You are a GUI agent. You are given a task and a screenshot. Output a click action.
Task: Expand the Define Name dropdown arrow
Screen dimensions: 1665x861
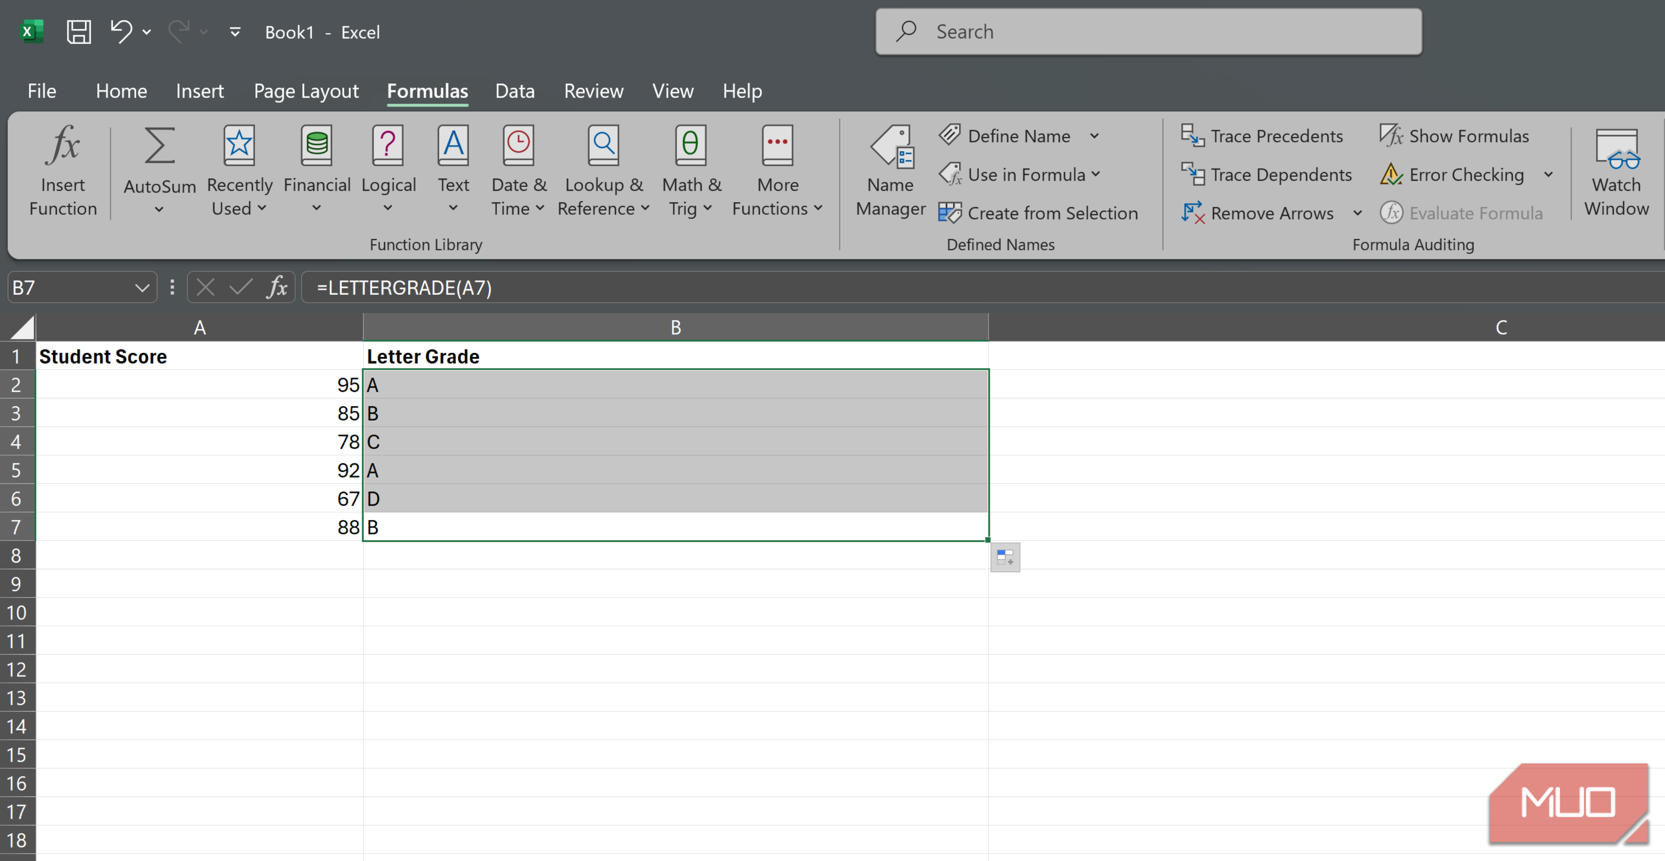pos(1094,135)
